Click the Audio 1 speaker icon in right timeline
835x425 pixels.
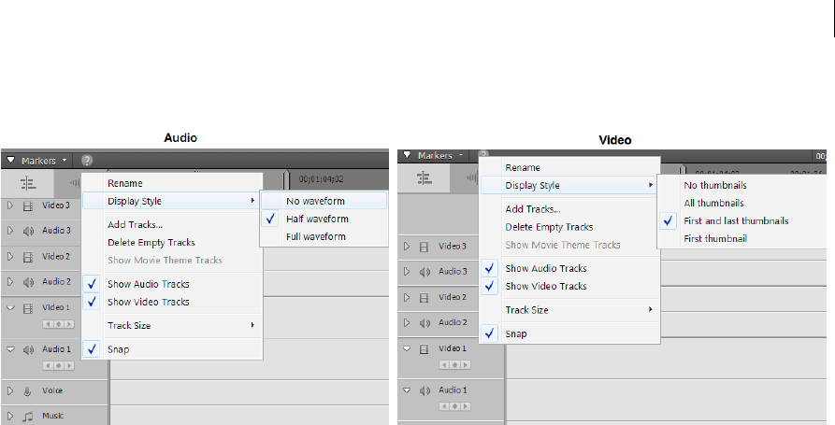tap(425, 390)
